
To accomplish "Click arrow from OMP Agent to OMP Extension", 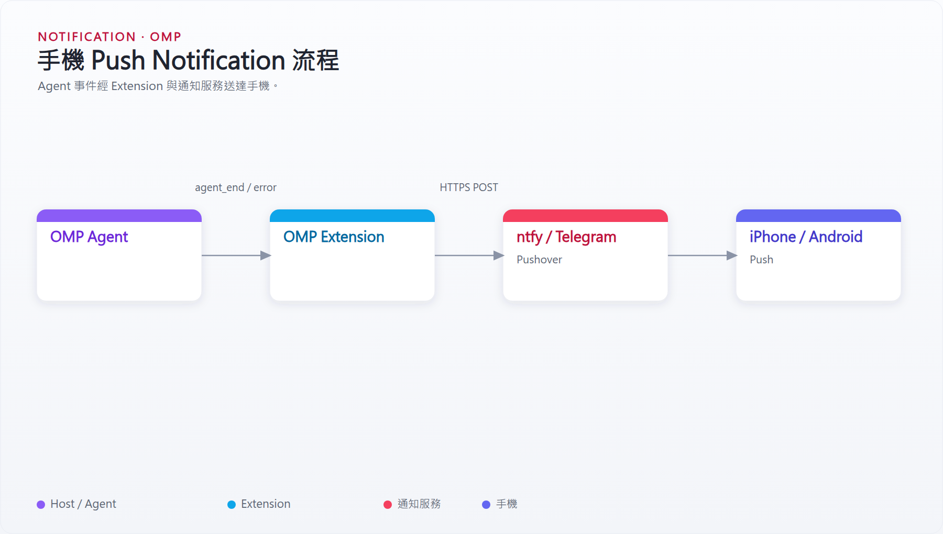I will pyautogui.click(x=236, y=255).
